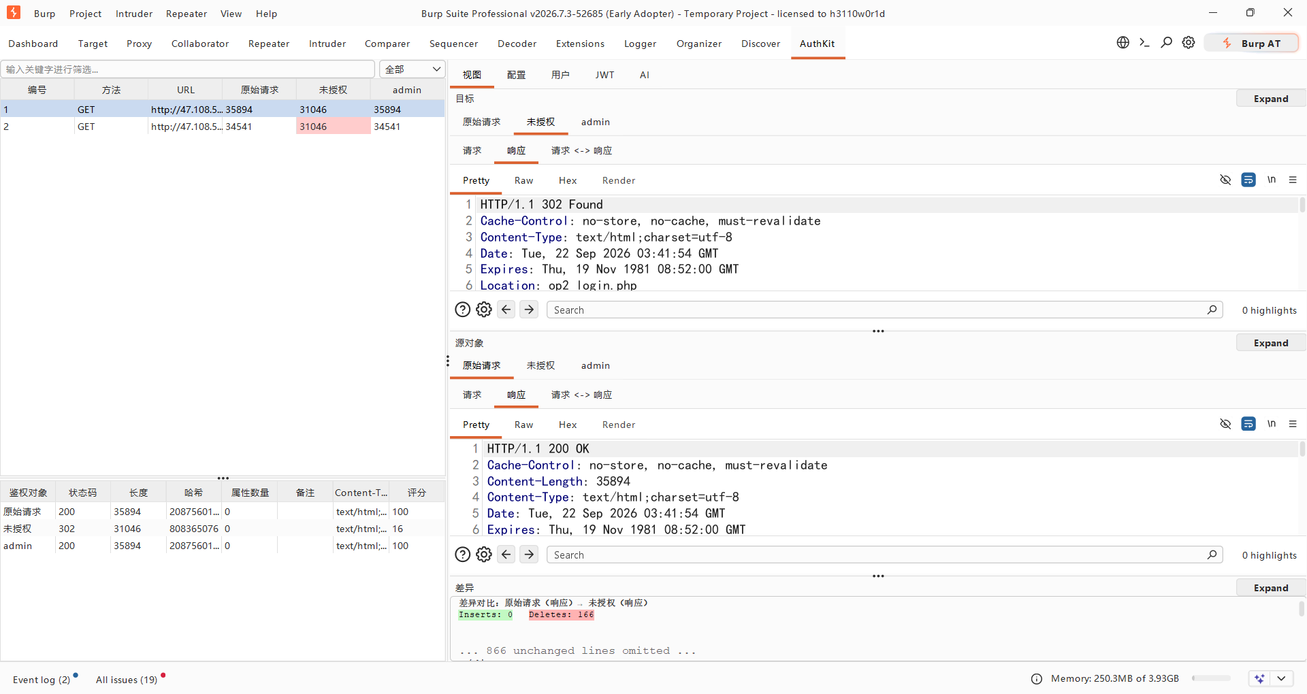Go to previous match in upper search bar
Screen dimensions: 1307x694
point(506,310)
